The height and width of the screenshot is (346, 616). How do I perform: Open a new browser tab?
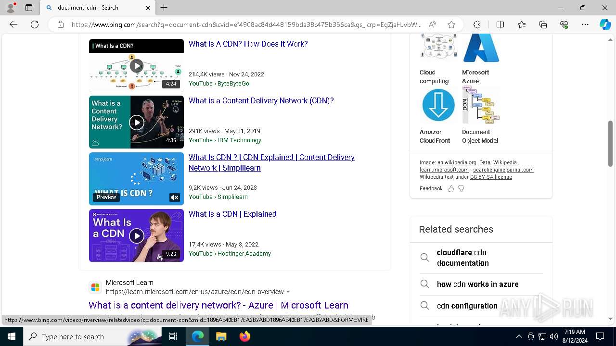[x=164, y=8]
